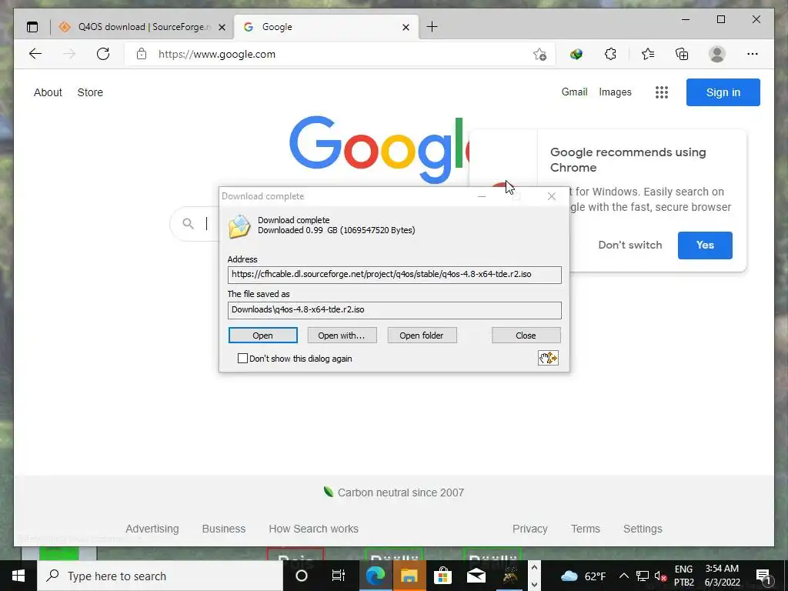788x591 pixels.
Task: Open the Store link on Google
Action: tap(90, 92)
